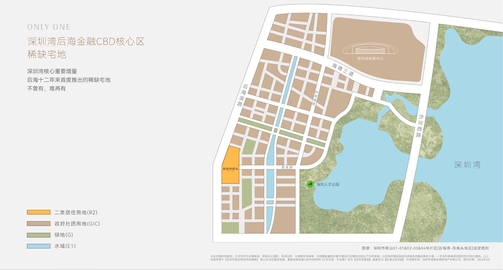Screen dimensions: 503x270
Task: Click the 后海滨路 road label
Action: [242, 96]
